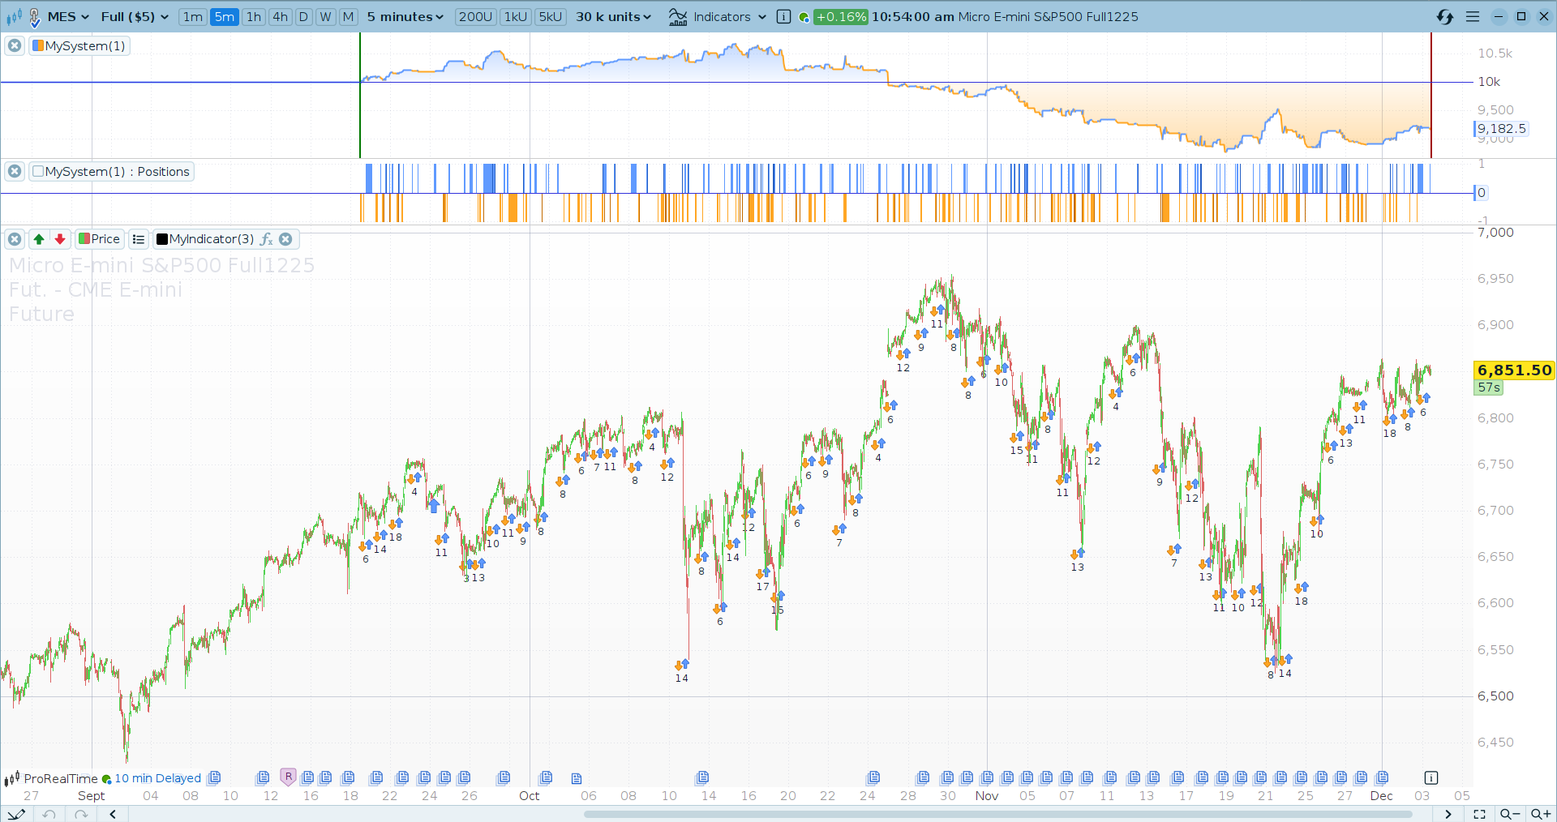The height and width of the screenshot is (822, 1557).
Task: Open MySystem(1) equity curve settings
Action: 85,45
